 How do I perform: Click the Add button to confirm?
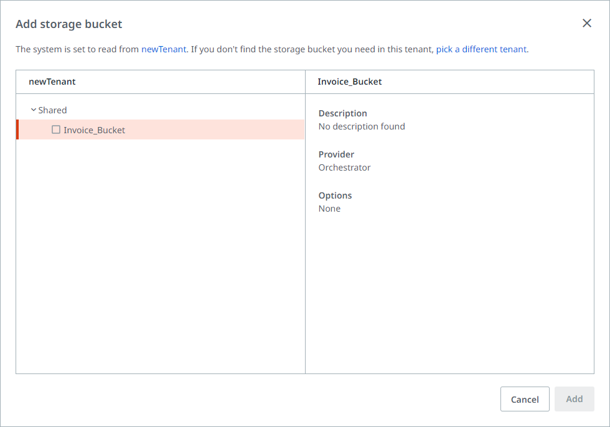pos(574,399)
